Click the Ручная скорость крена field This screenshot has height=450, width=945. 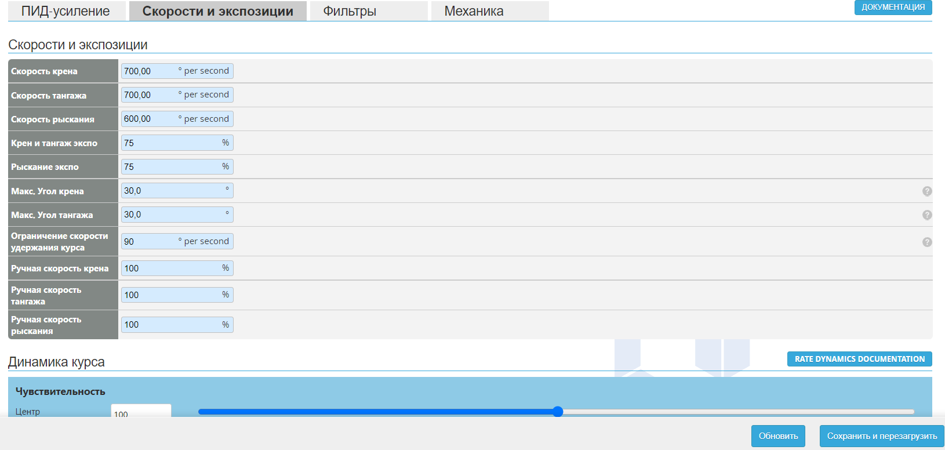[x=171, y=268]
